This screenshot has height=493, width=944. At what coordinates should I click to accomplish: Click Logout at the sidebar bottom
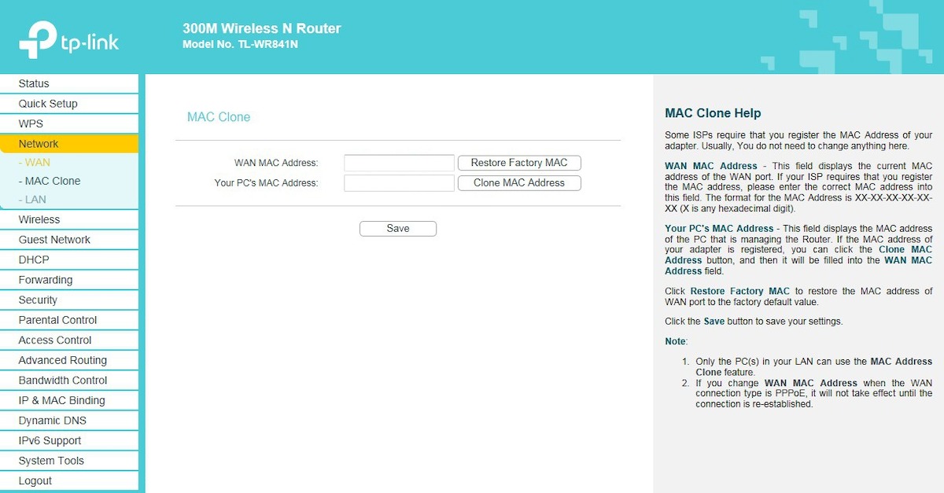click(35, 480)
